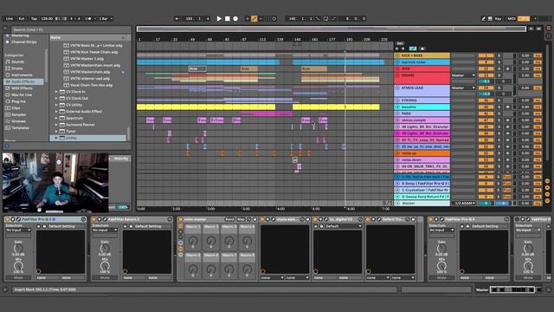Open the Mastering collection
Image resolution: width=554 pixels, height=312 pixels.
[20, 36]
